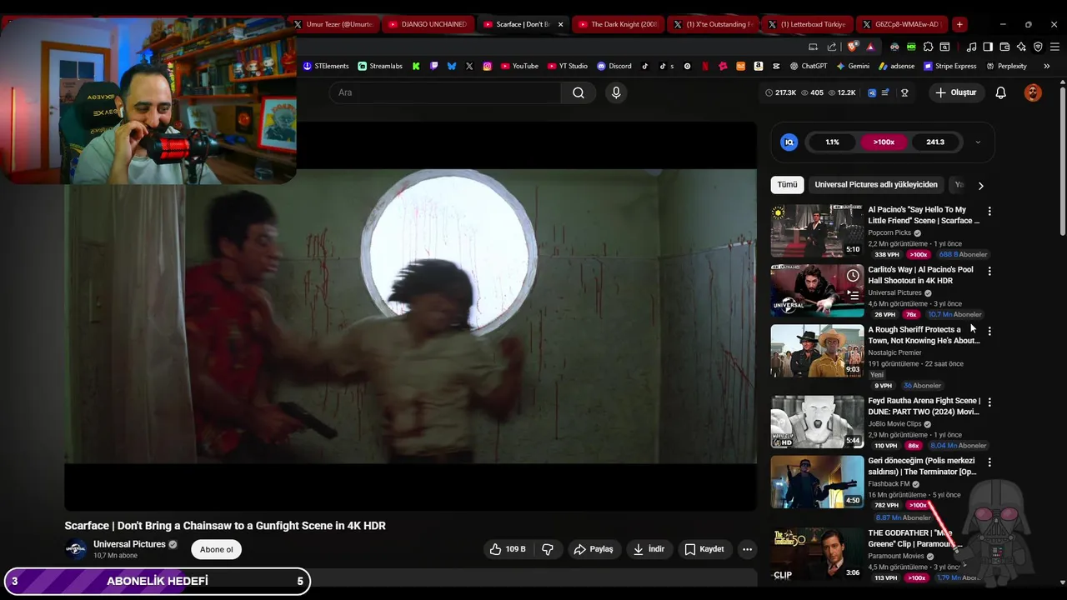Expand the vidIQ stats panel chevron

[x=978, y=142]
